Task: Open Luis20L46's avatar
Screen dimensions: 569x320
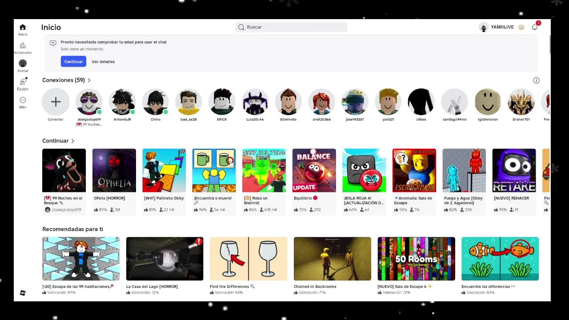Action: pos(255,102)
